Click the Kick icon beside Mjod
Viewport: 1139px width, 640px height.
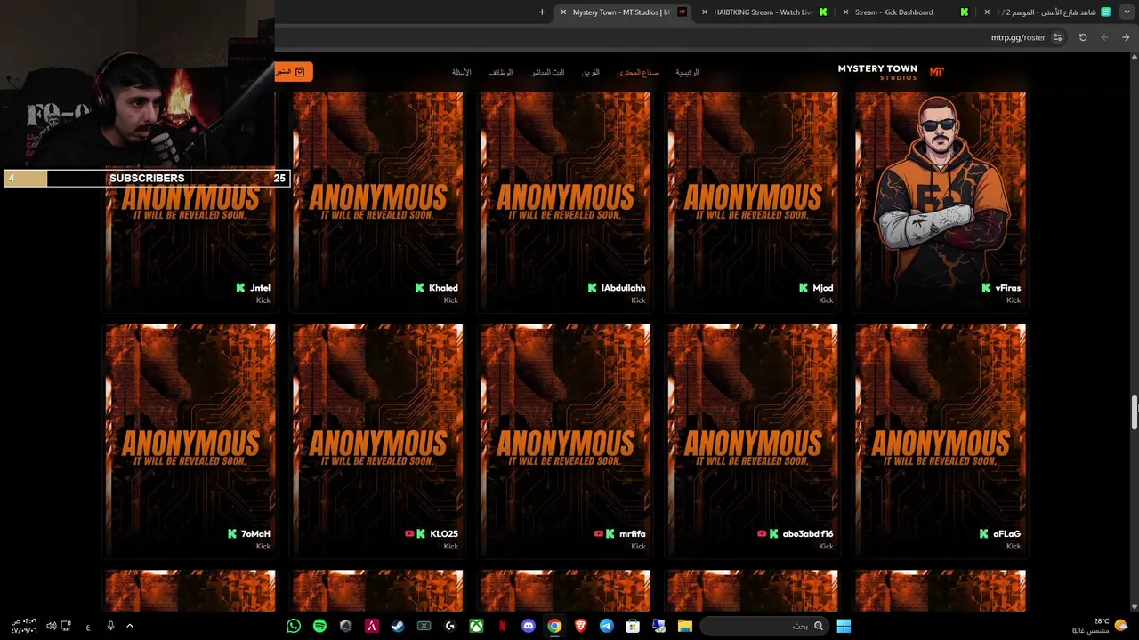click(804, 288)
